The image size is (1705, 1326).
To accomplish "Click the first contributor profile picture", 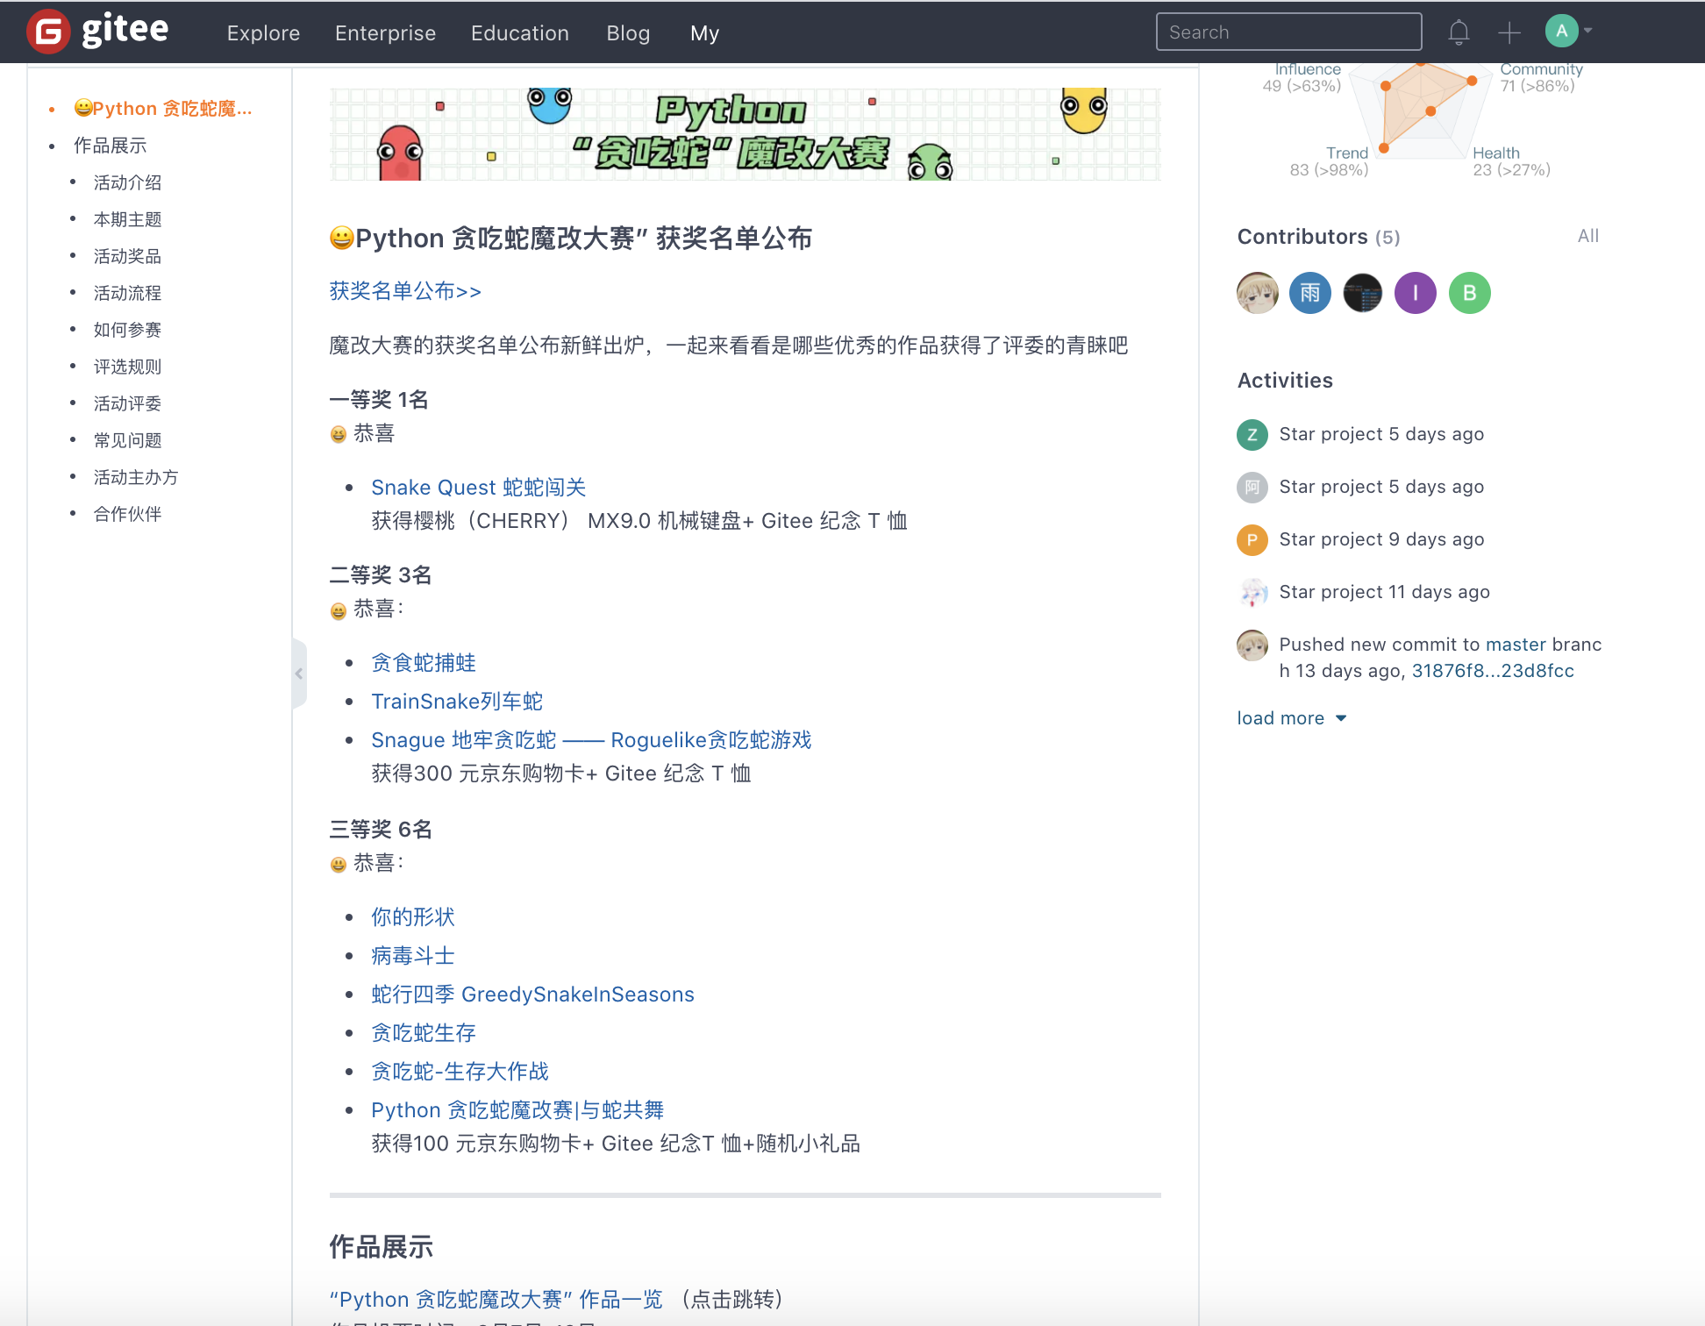I will click(x=1257, y=293).
